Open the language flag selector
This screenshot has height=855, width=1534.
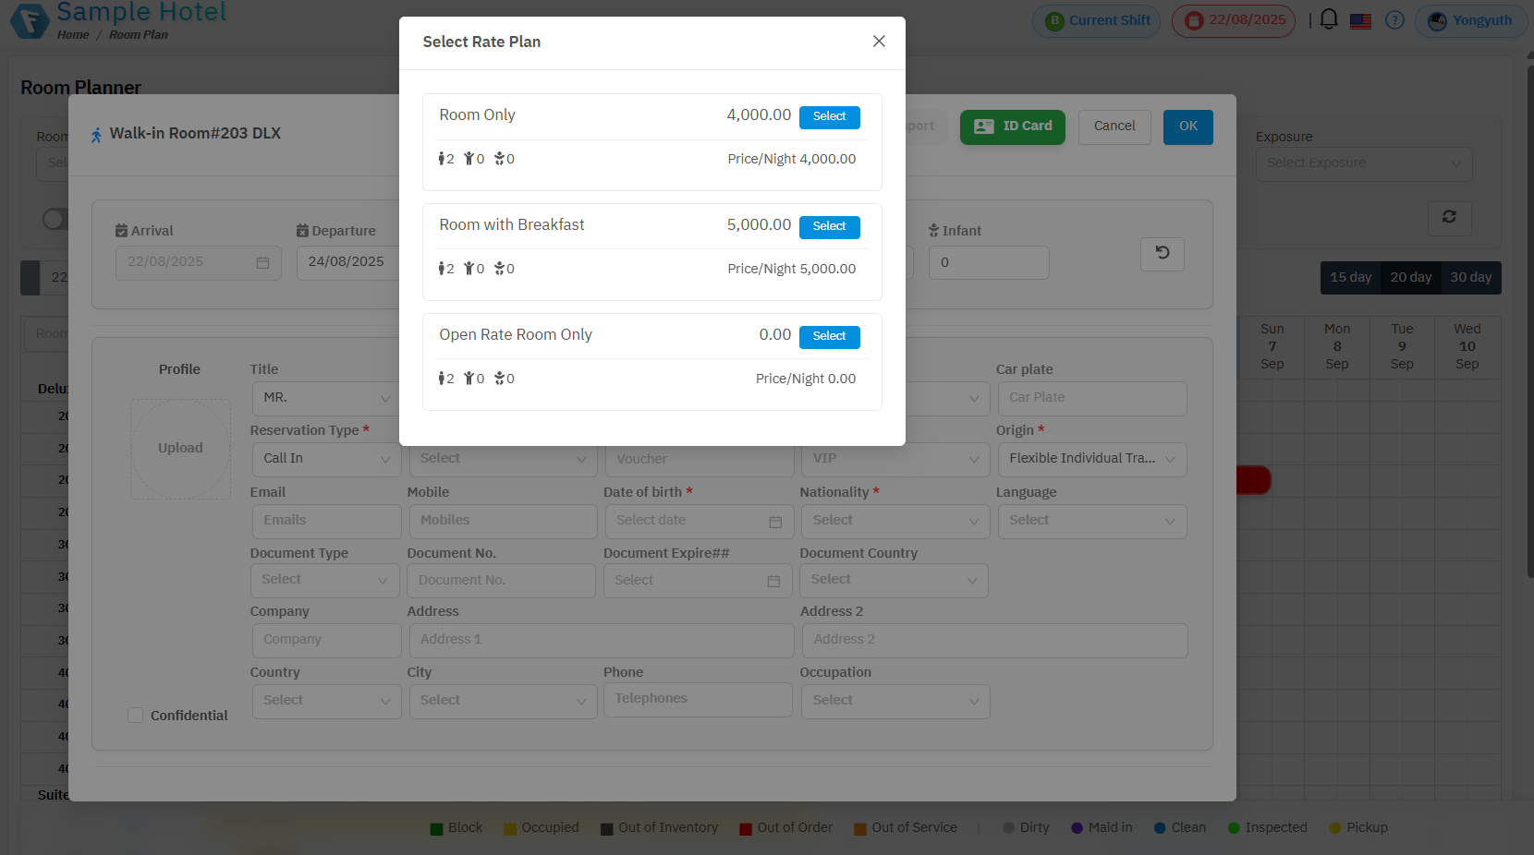tap(1360, 20)
